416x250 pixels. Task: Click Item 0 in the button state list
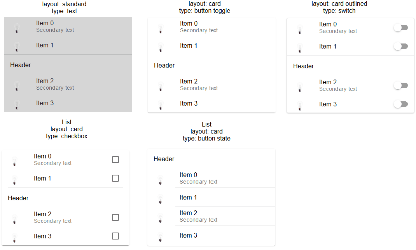[x=211, y=178]
